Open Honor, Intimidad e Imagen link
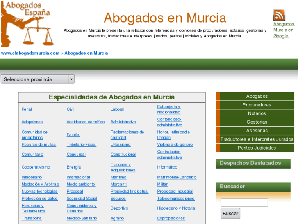Viewport: 298px width, 224px height. click(173, 134)
